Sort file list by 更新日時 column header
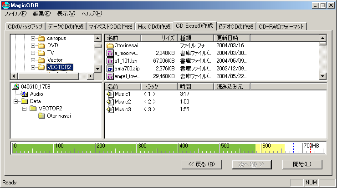 (232, 38)
